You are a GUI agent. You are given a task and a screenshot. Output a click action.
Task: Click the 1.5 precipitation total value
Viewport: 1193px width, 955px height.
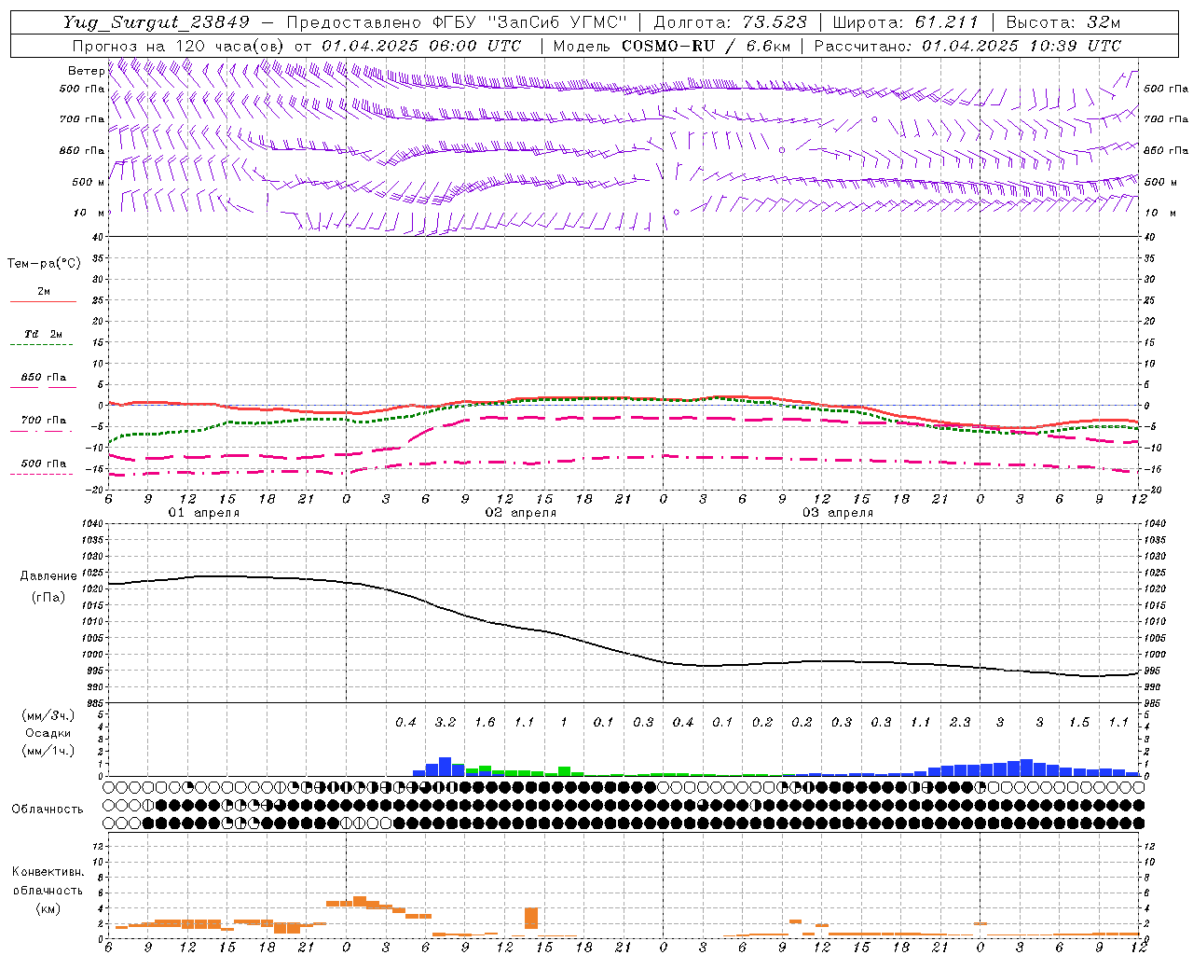pos(1079,722)
